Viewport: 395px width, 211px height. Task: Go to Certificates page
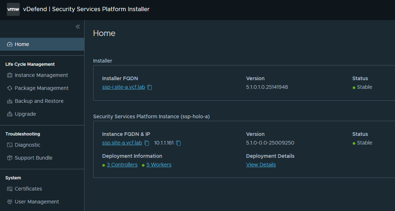(x=28, y=189)
